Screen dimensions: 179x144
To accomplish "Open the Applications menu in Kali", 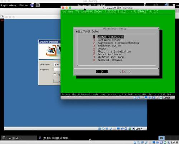I will point(9,5).
